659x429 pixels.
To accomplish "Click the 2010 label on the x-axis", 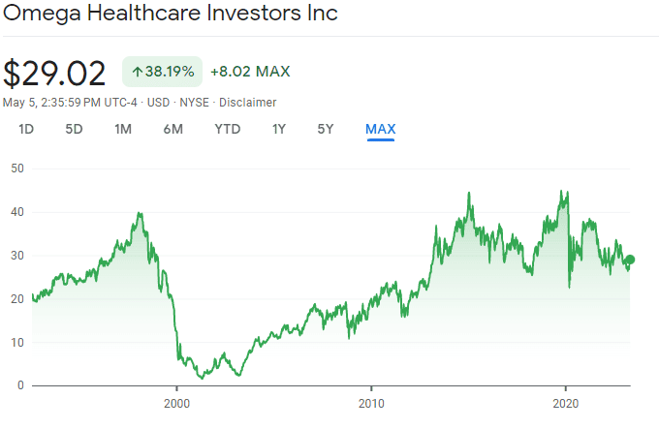I will (x=371, y=402).
